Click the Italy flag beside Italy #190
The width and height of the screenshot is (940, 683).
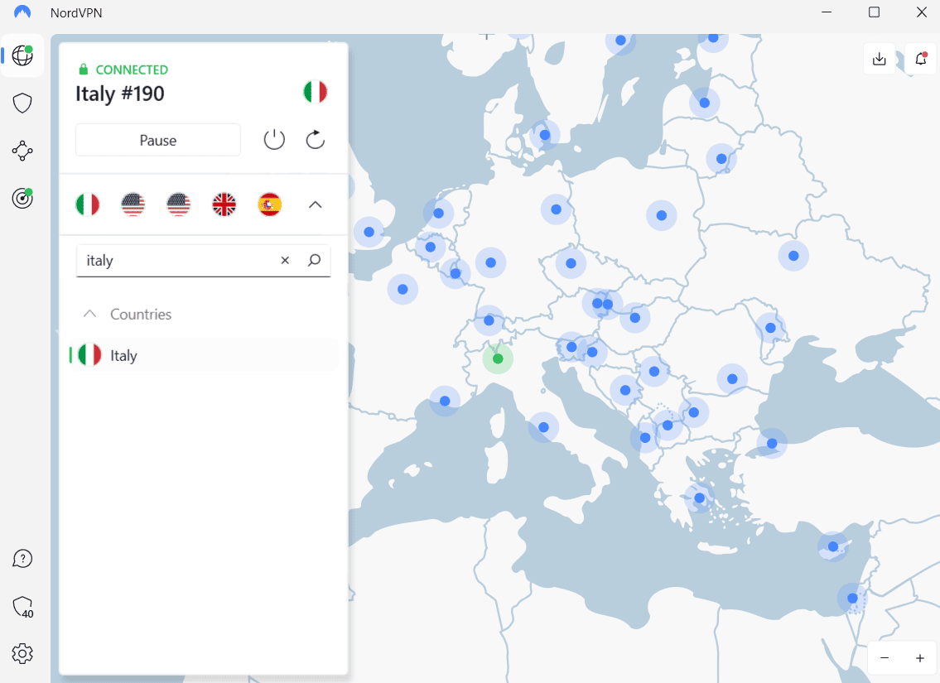click(x=316, y=92)
